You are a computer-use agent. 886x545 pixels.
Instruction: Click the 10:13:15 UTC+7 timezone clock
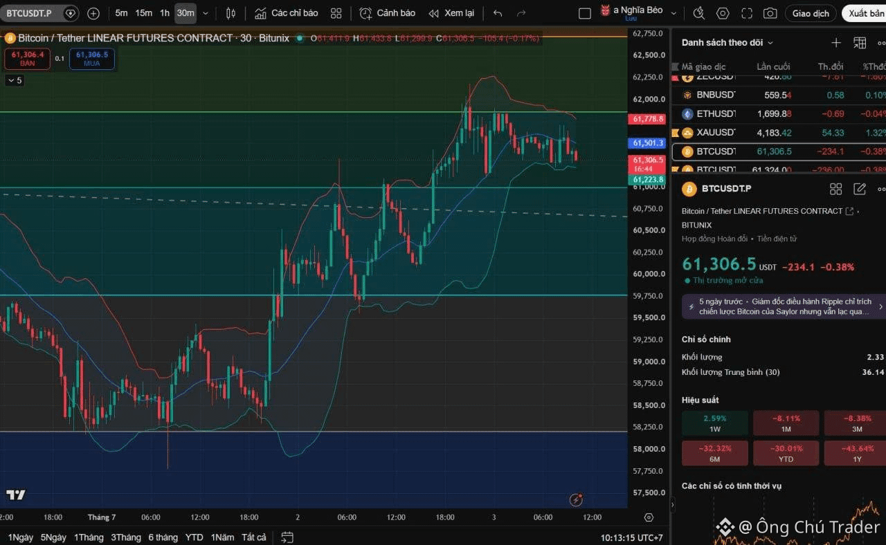tap(631, 537)
